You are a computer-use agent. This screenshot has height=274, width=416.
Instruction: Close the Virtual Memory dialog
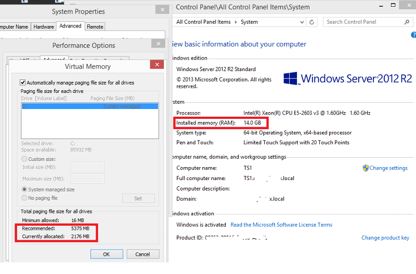pyautogui.click(x=157, y=64)
